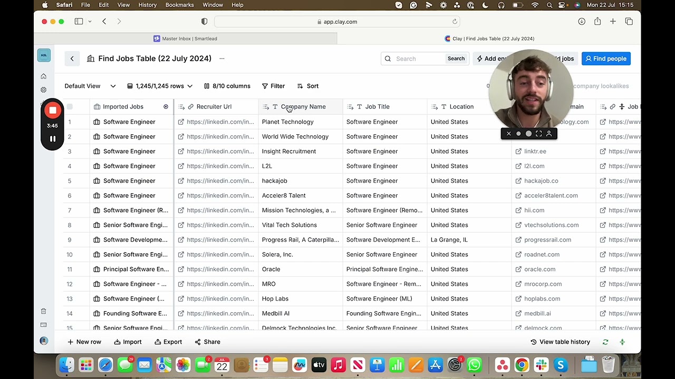Viewport: 675px width, 379px height.
Task: Open a new Safari tab with the plus icon
Action: coord(613,22)
